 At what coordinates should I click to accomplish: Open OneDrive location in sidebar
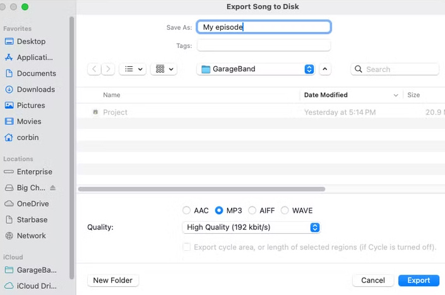27,203
